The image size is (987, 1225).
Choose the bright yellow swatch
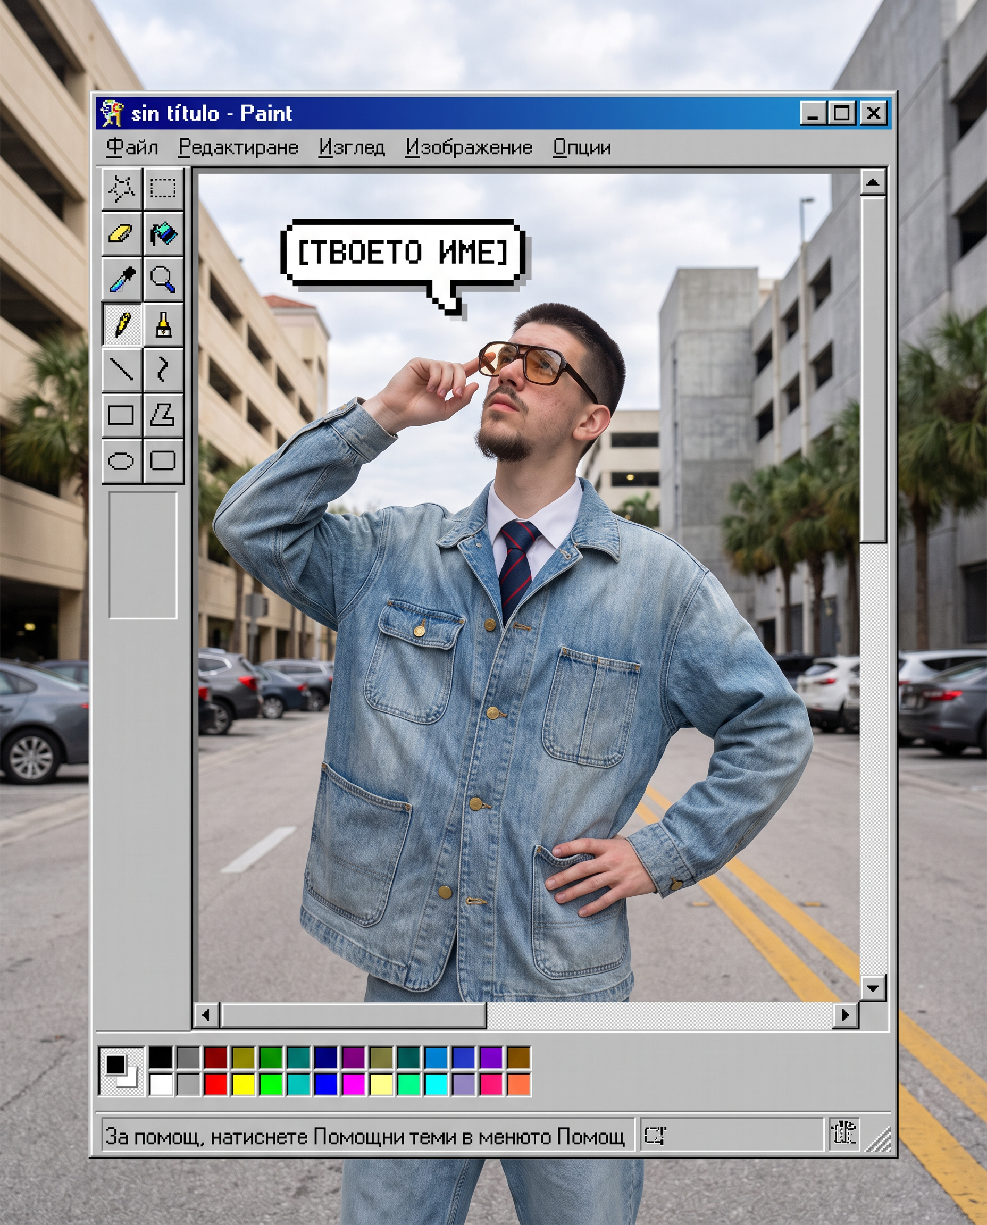(244, 1084)
